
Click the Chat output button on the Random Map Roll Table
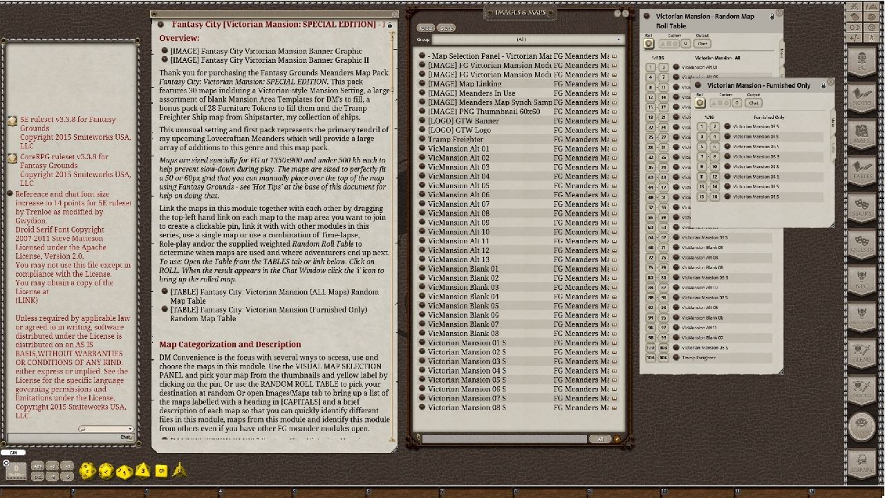tap(702, 43)
